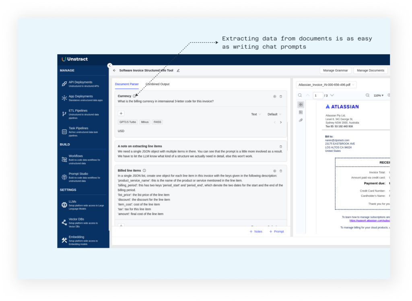Screen dimensions: 412x301
Task: Click the Manage Grammar button
Action: tap(336, 70)
